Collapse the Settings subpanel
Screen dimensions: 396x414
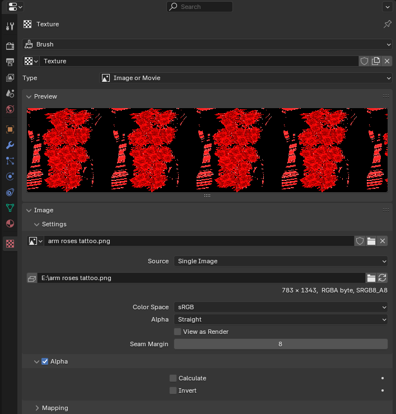pos(37,225)
